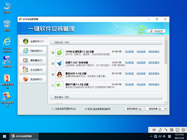Click the moon icon on IME toolbar
187x140 pixels.
tap(160, 130)
